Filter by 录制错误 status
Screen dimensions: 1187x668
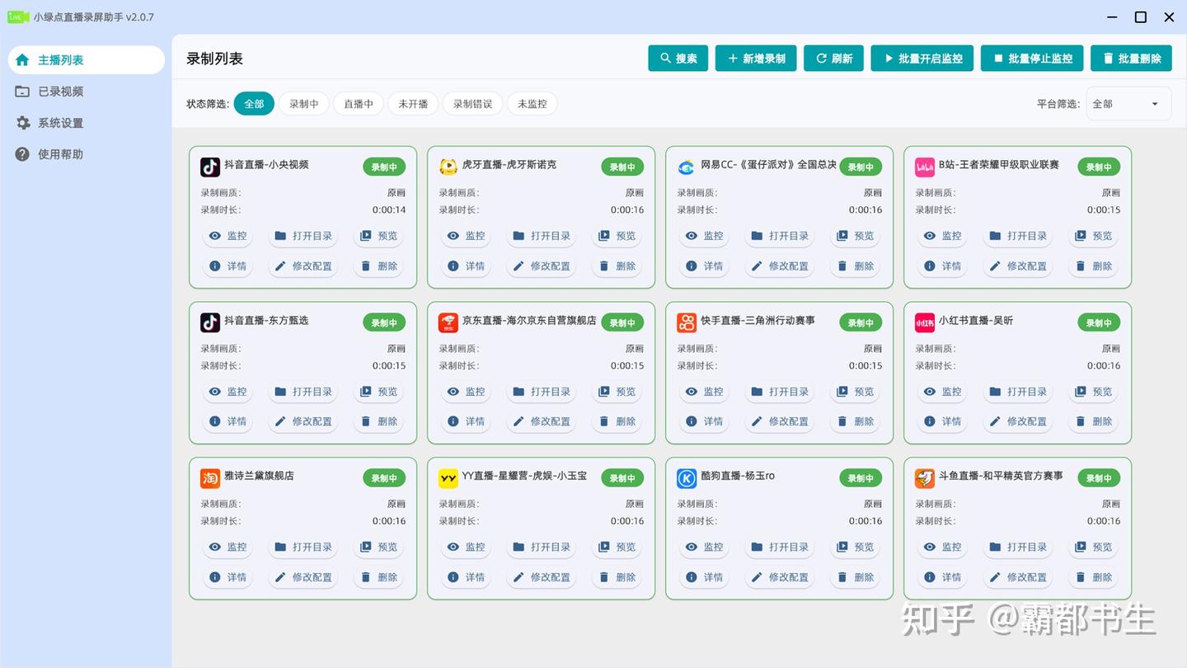tap(472, 104)
